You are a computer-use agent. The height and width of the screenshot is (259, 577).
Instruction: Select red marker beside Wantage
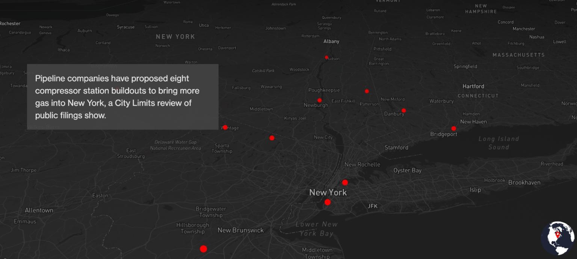tap(225, 127)
